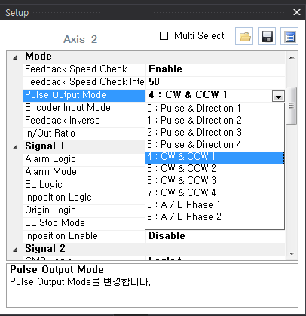Viewport: 306px width, 316px height.
Task: Pick 9 : A / B Phase 2
Action: [x=215, y=216]
